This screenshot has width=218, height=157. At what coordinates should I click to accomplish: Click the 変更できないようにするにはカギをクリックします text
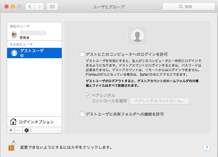(66, 147)
